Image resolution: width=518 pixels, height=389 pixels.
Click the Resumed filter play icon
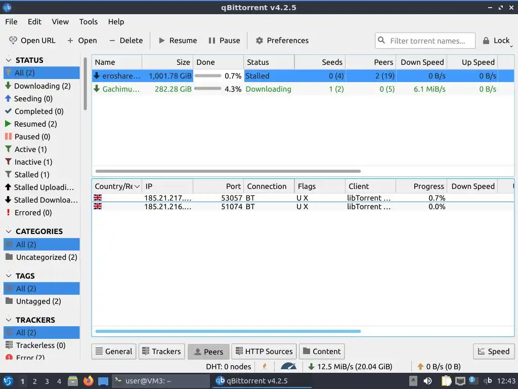pyautogui.click(x=8, y=124)
